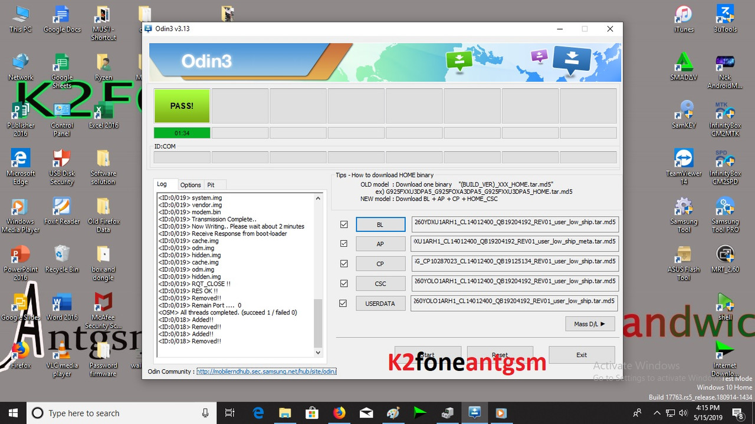755x424 pixels.
Task: Select the VLC media player icon
Action: pyautogui.click(x=62, y=359)
